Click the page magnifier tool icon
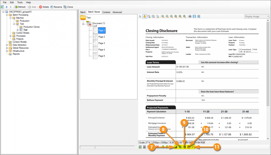 pos(157,17)
